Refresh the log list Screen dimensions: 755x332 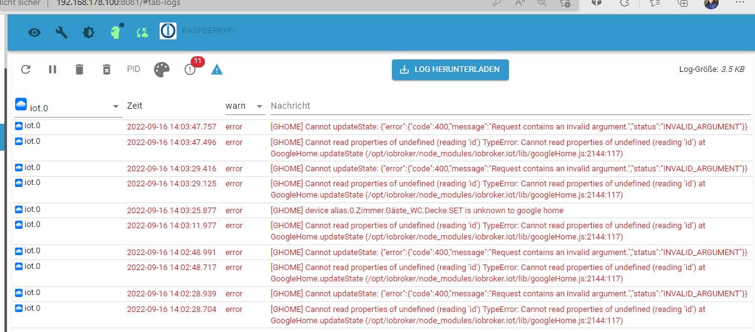coord(26,69)
